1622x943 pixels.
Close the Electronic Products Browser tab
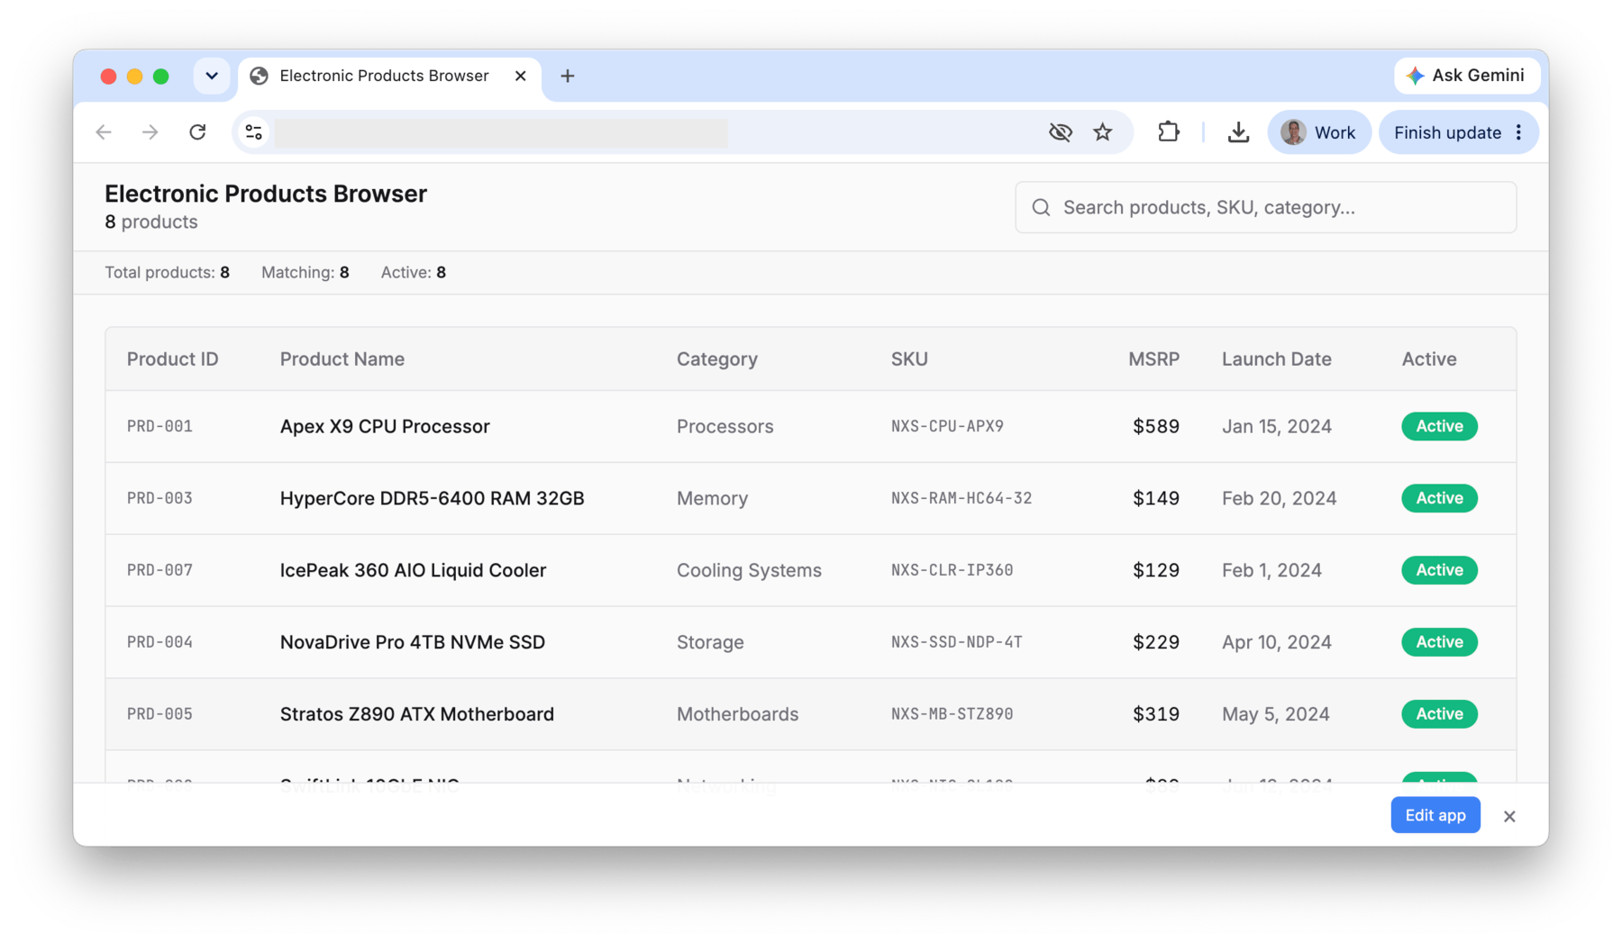tap(521, 76)
